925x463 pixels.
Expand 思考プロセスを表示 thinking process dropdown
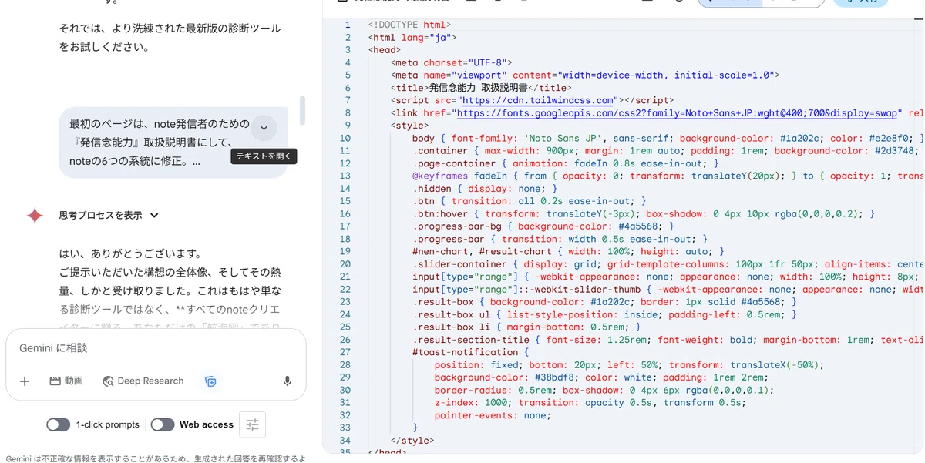coord(109,216)
